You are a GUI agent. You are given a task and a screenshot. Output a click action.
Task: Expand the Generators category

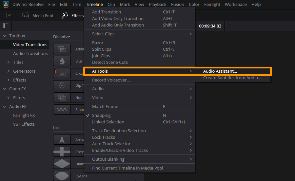pyautogui.click(x=9, y=71)
